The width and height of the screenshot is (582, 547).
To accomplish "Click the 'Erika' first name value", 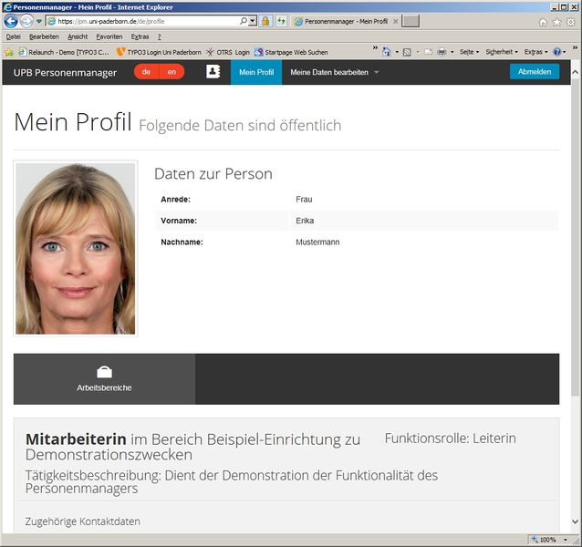I will click(305, 221).
